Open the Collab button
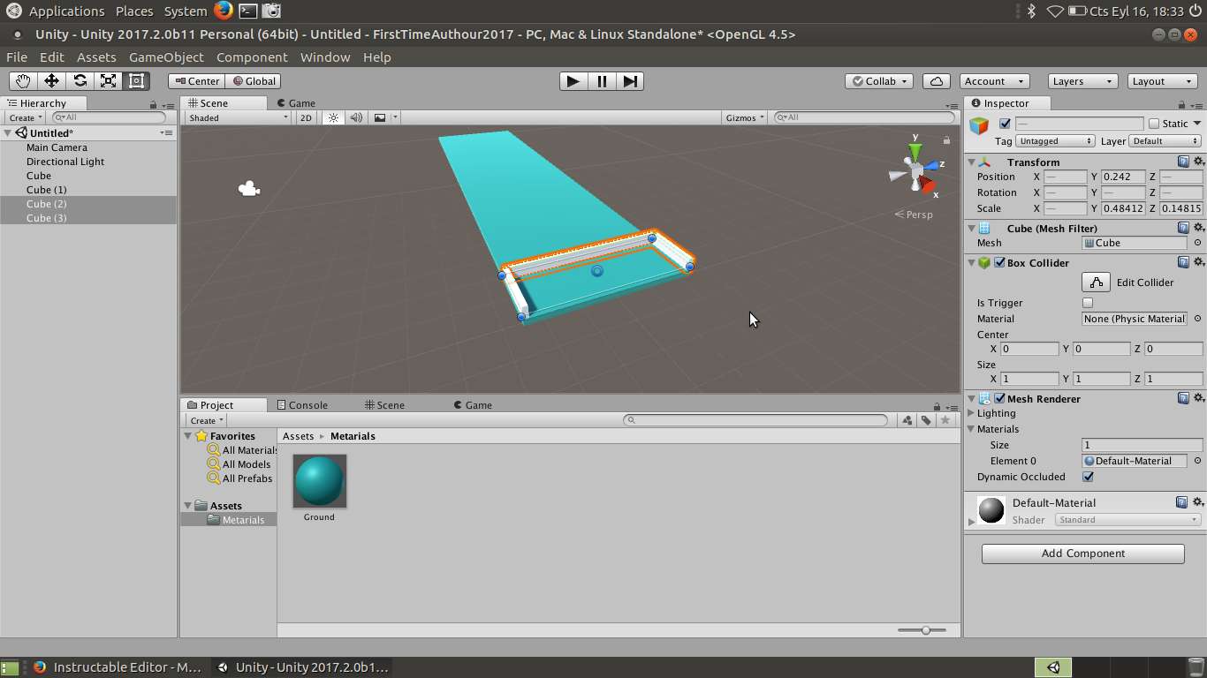Viewport: 1207px width, 678px height. click(x=880, y=81)
